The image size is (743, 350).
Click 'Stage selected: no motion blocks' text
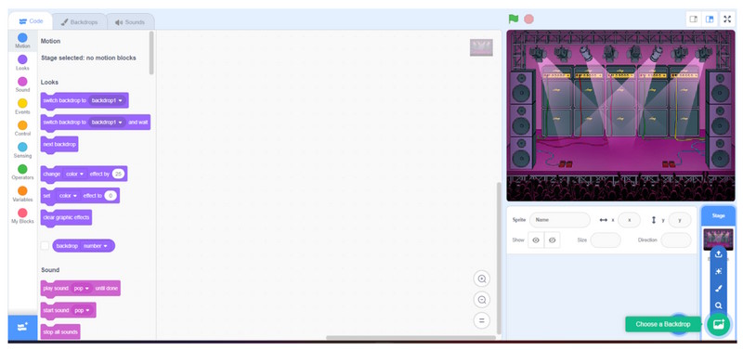coord(88,58)
